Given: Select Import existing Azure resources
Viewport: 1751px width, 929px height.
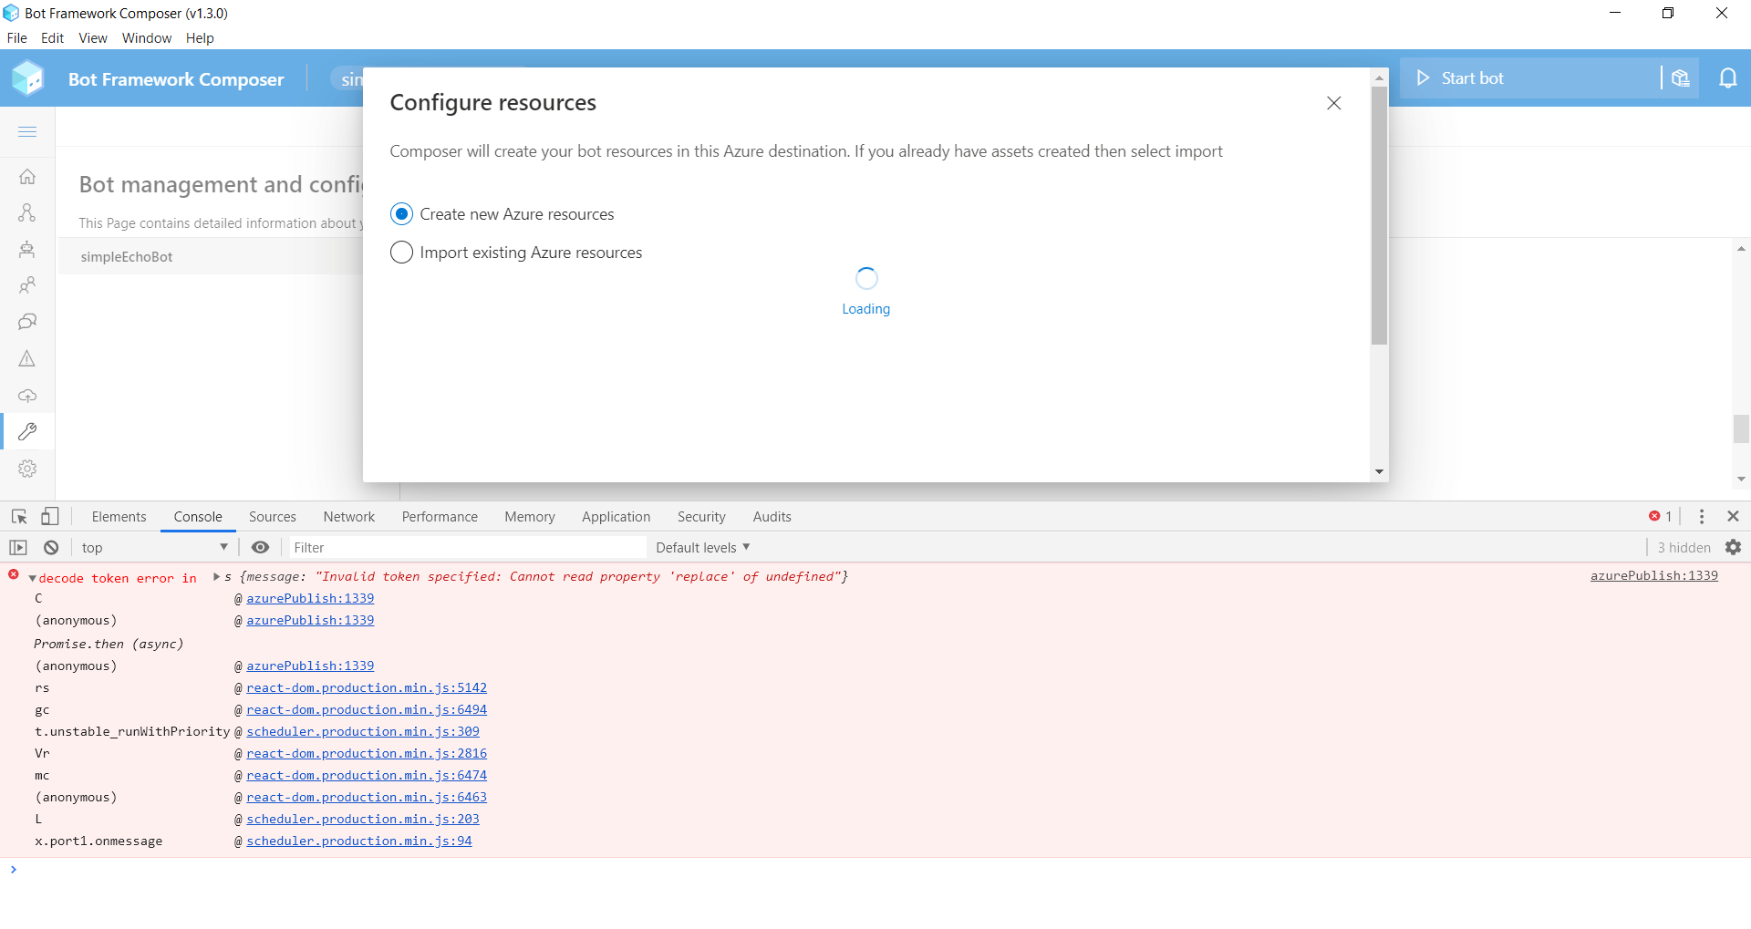Looking at the screenshot, I should pos(401,253).
